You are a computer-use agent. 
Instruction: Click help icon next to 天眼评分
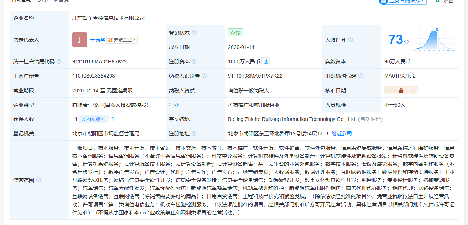coord(350,40)
